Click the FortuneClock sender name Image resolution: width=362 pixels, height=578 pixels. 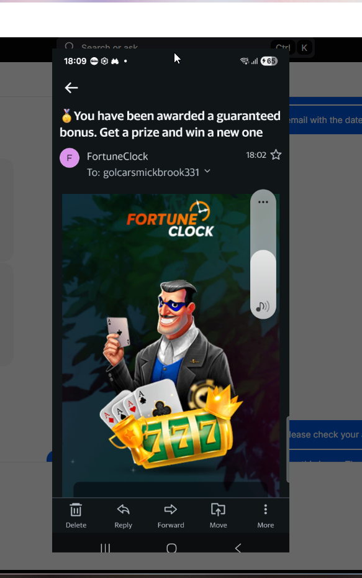click(117, 156)
